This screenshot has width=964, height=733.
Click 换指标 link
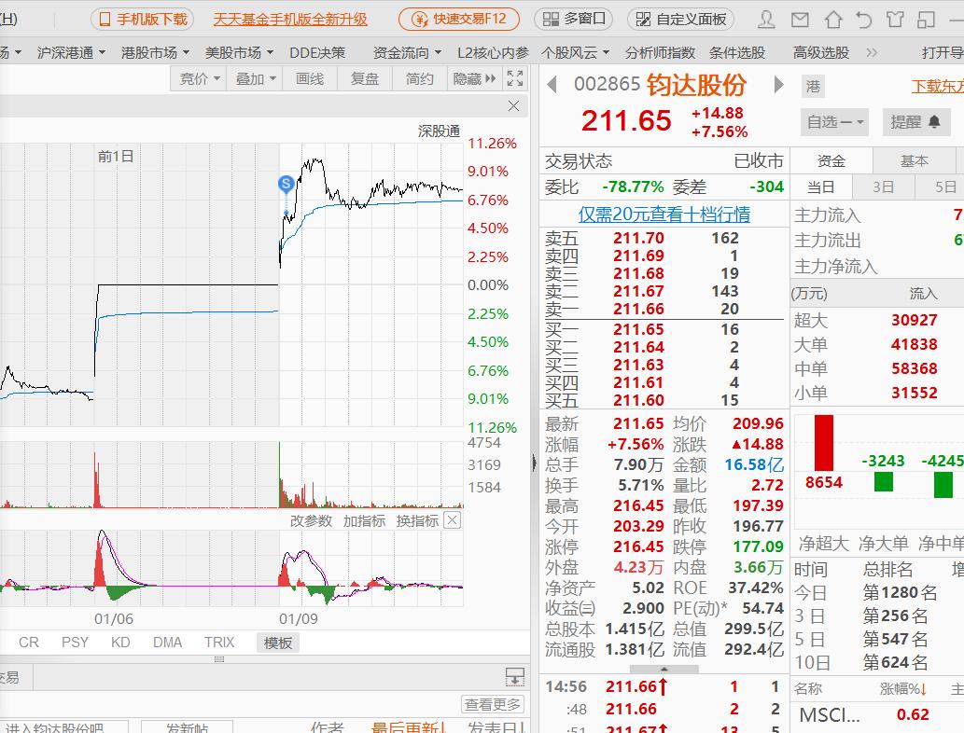pos(417,521)
